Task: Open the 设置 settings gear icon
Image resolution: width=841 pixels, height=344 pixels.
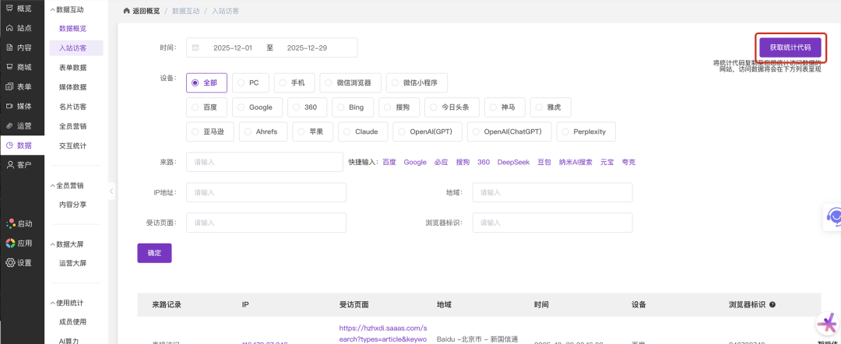Action: [9, 262]
